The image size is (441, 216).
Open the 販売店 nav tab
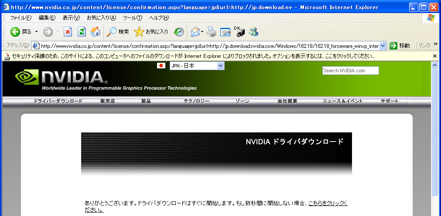pos(108,101)
